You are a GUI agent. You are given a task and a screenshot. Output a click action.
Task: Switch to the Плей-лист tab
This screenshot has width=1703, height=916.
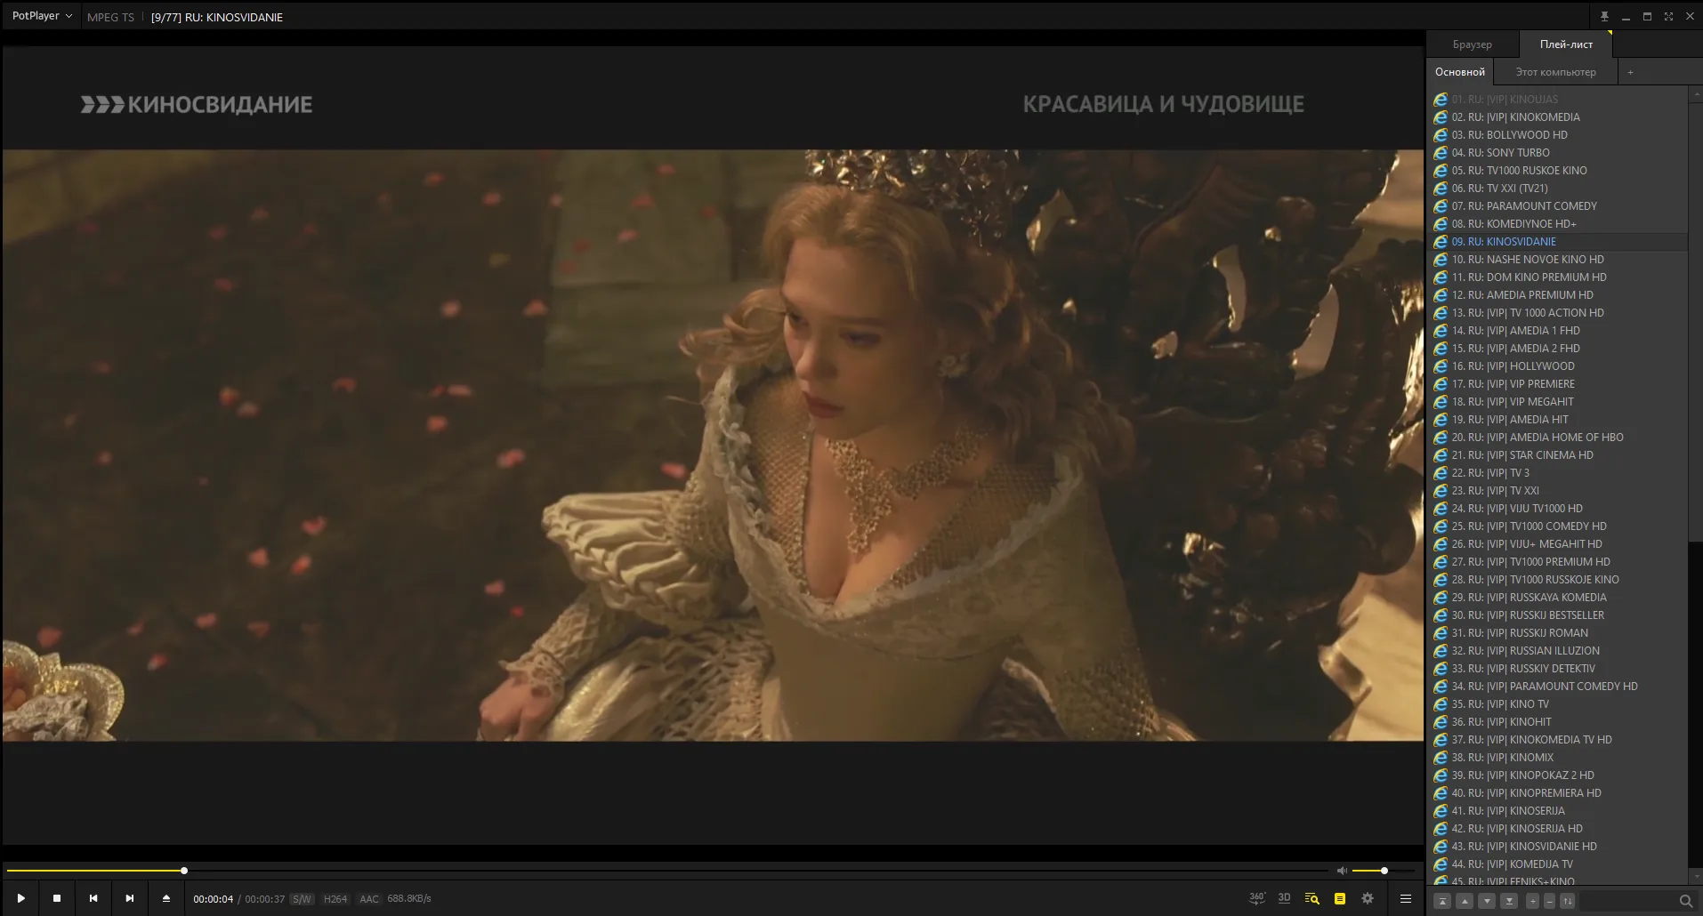[x=1566, y=44]
